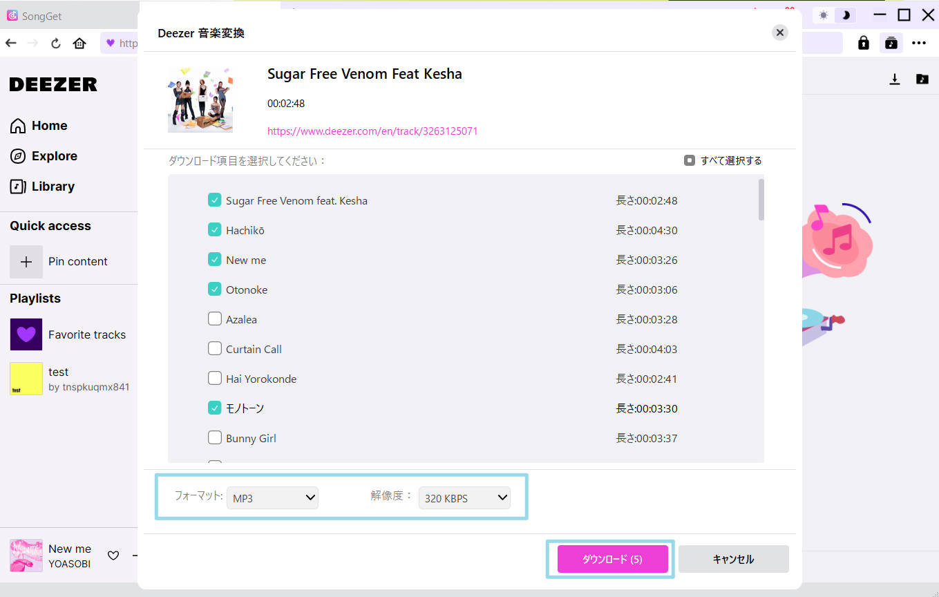Click the 長さ:00:03:37 duration for Bunny Girl
Screen dimensions: 939x597
tap(647, 439)
